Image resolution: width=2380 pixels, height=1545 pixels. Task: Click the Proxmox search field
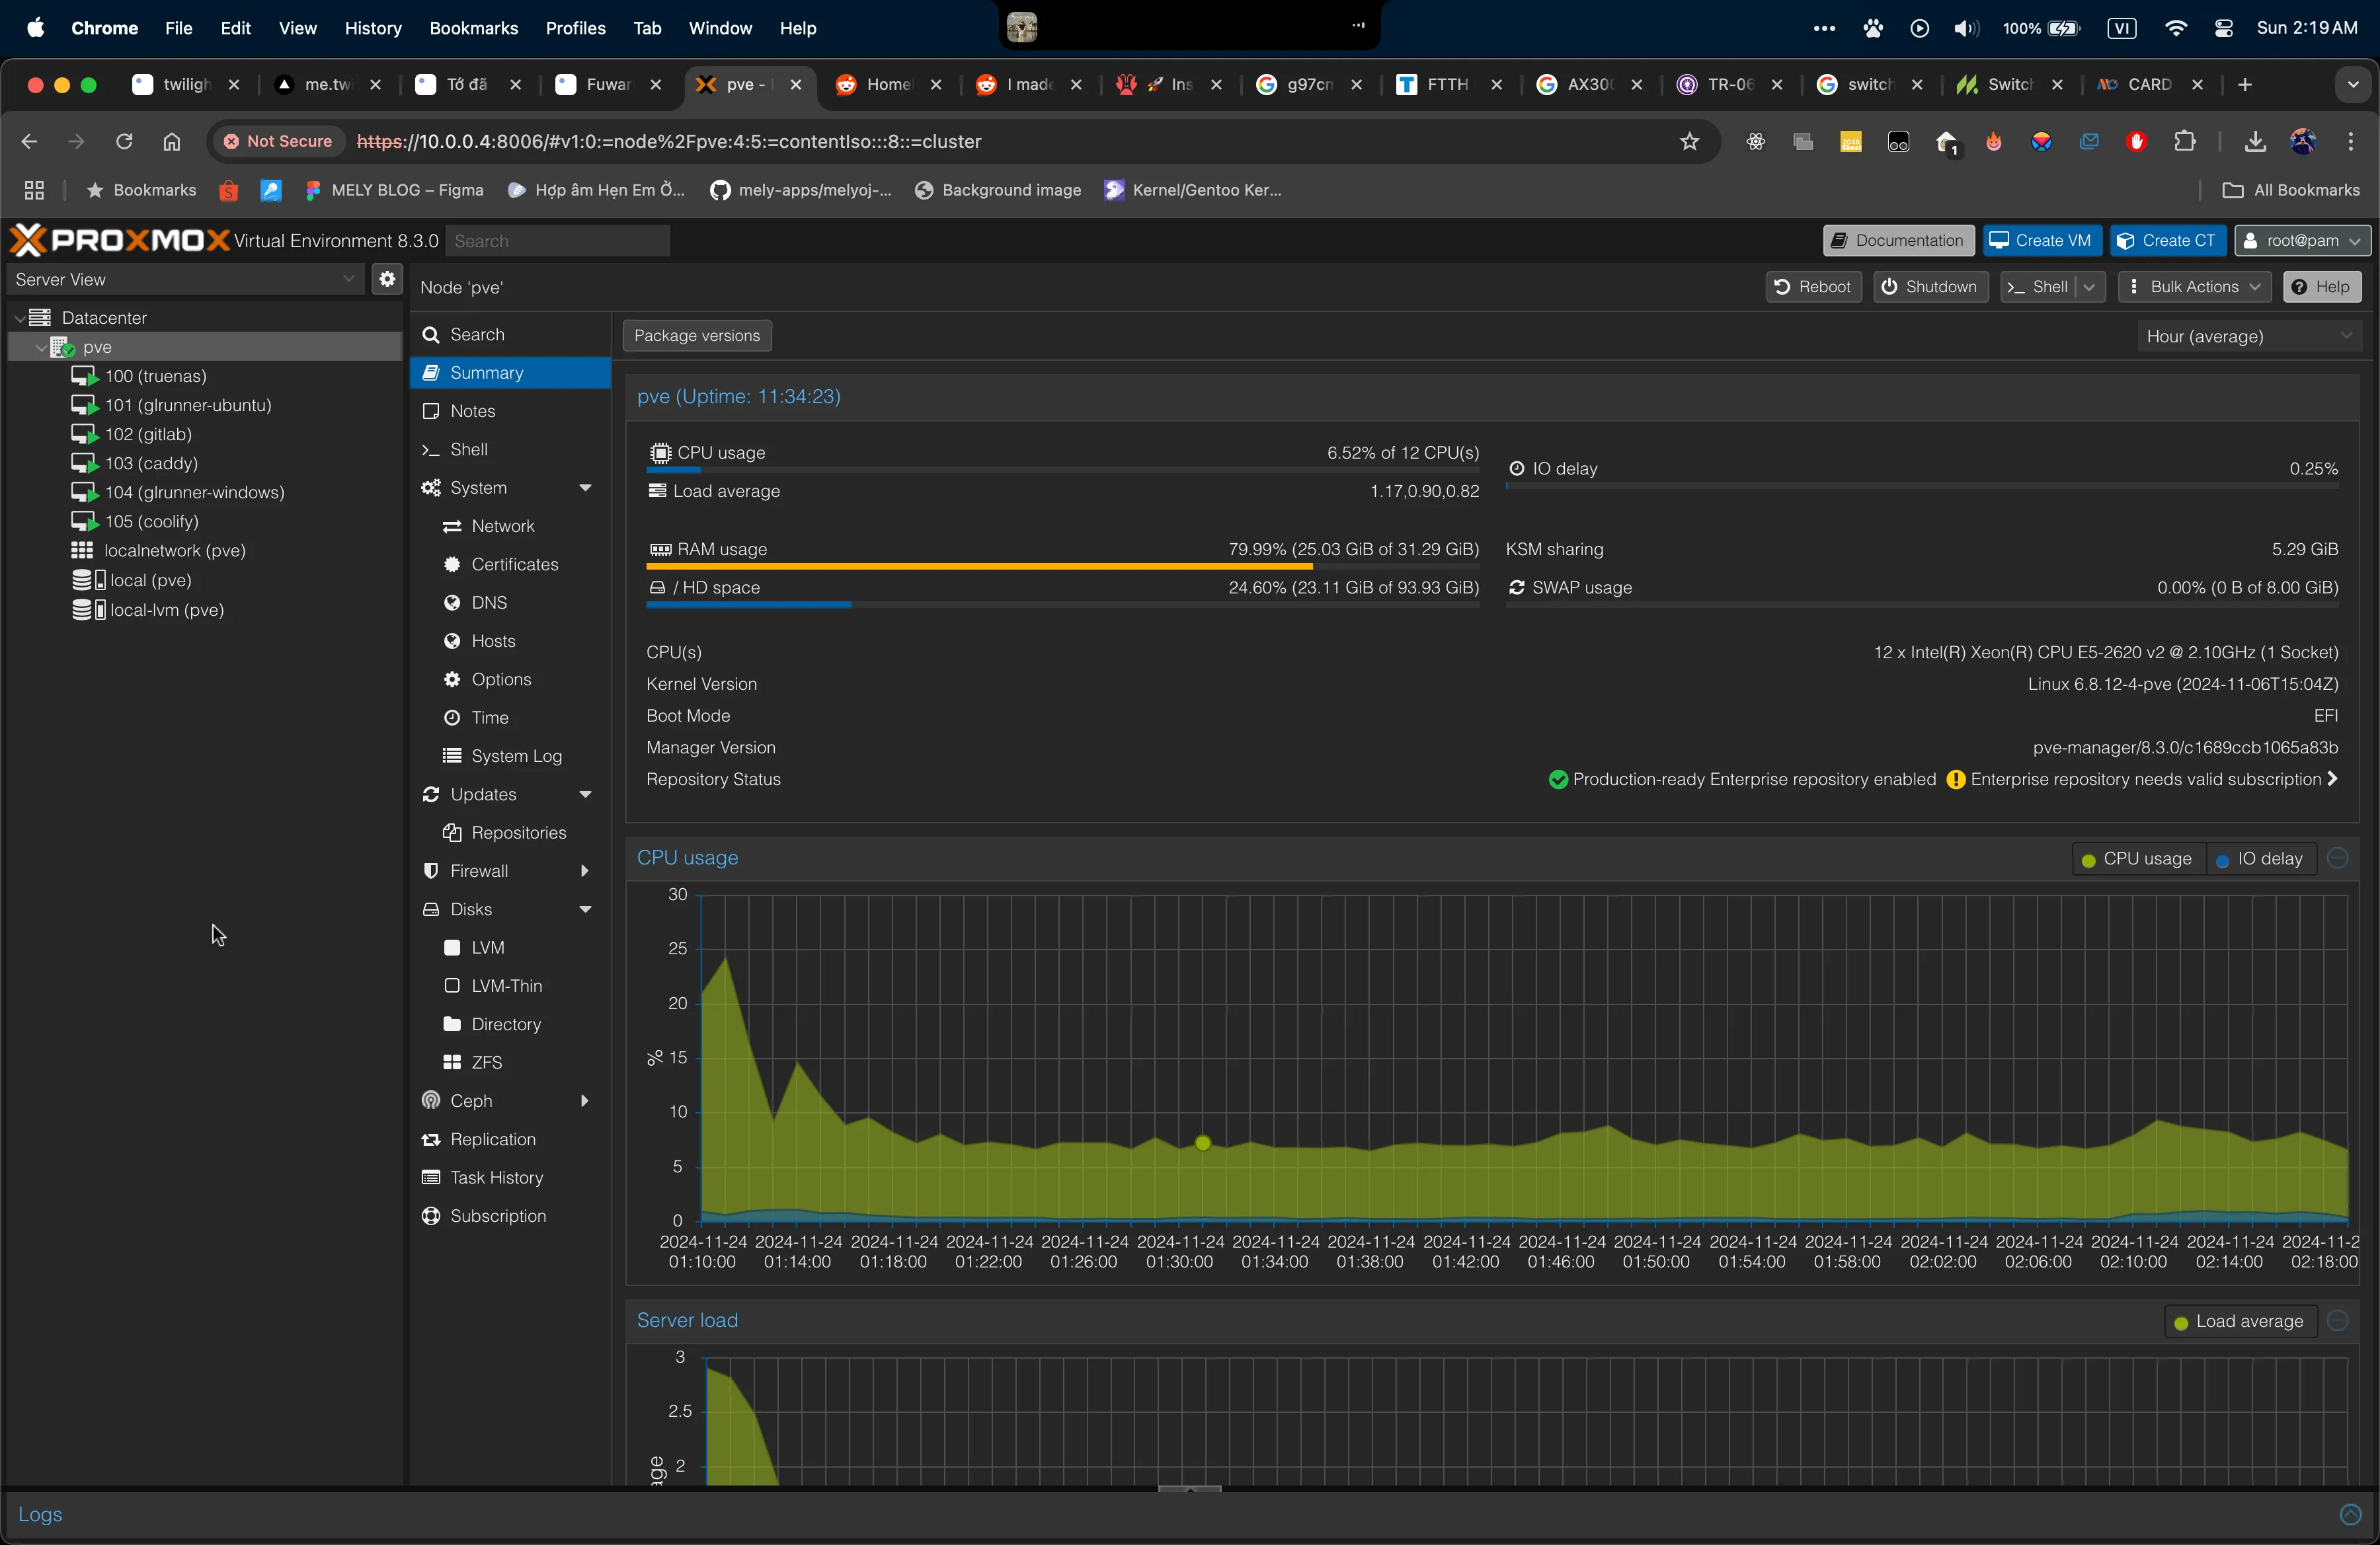[557, 241]
